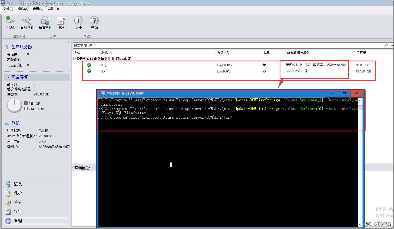The height and width of the screenshot is (229, 394).
Task: Open the 查看(V) menu
Action: coord(38,9)
